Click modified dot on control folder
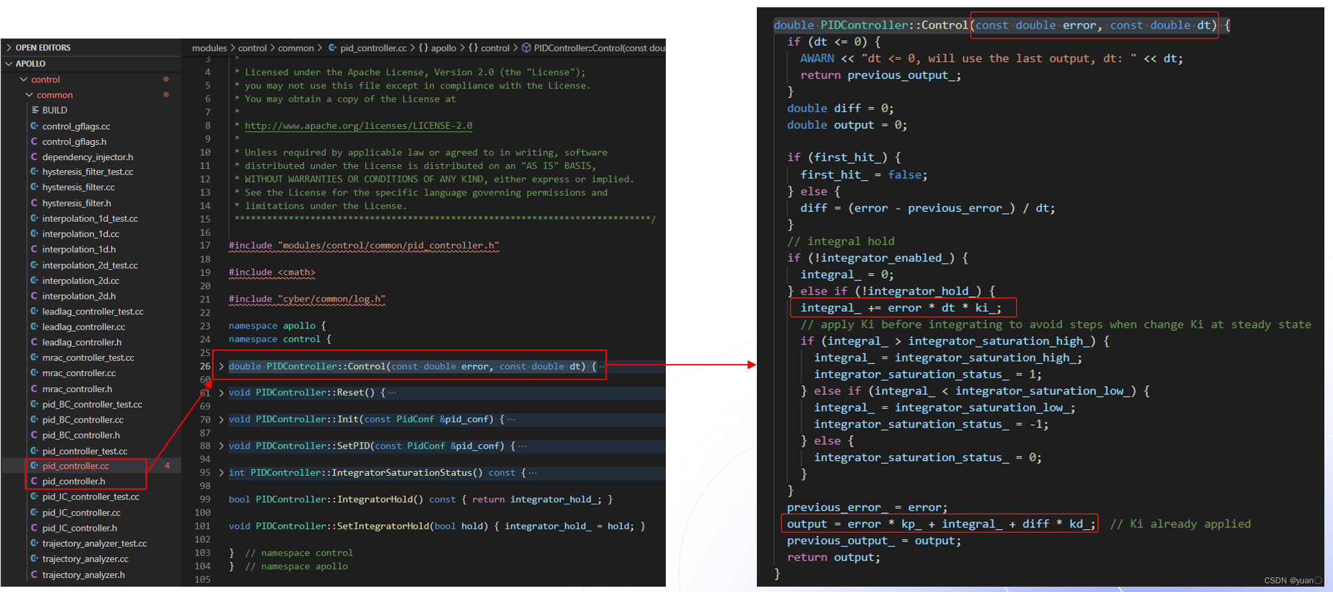This screenshot has width=1333, height=592. click(x=166, y=79)
